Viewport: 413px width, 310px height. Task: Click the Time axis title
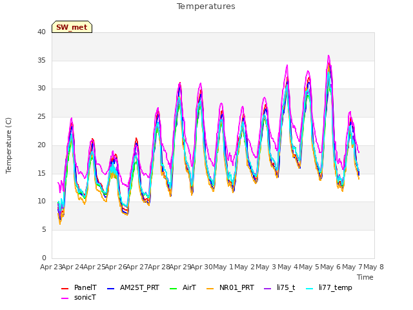coord(365,277)
